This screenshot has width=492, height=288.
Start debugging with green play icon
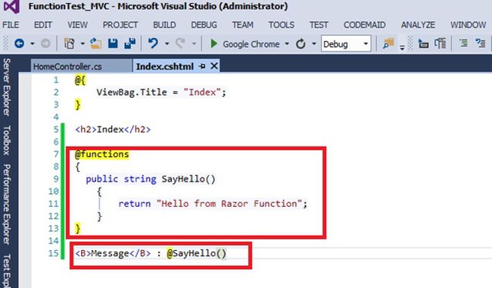click(x=213, y=44)
